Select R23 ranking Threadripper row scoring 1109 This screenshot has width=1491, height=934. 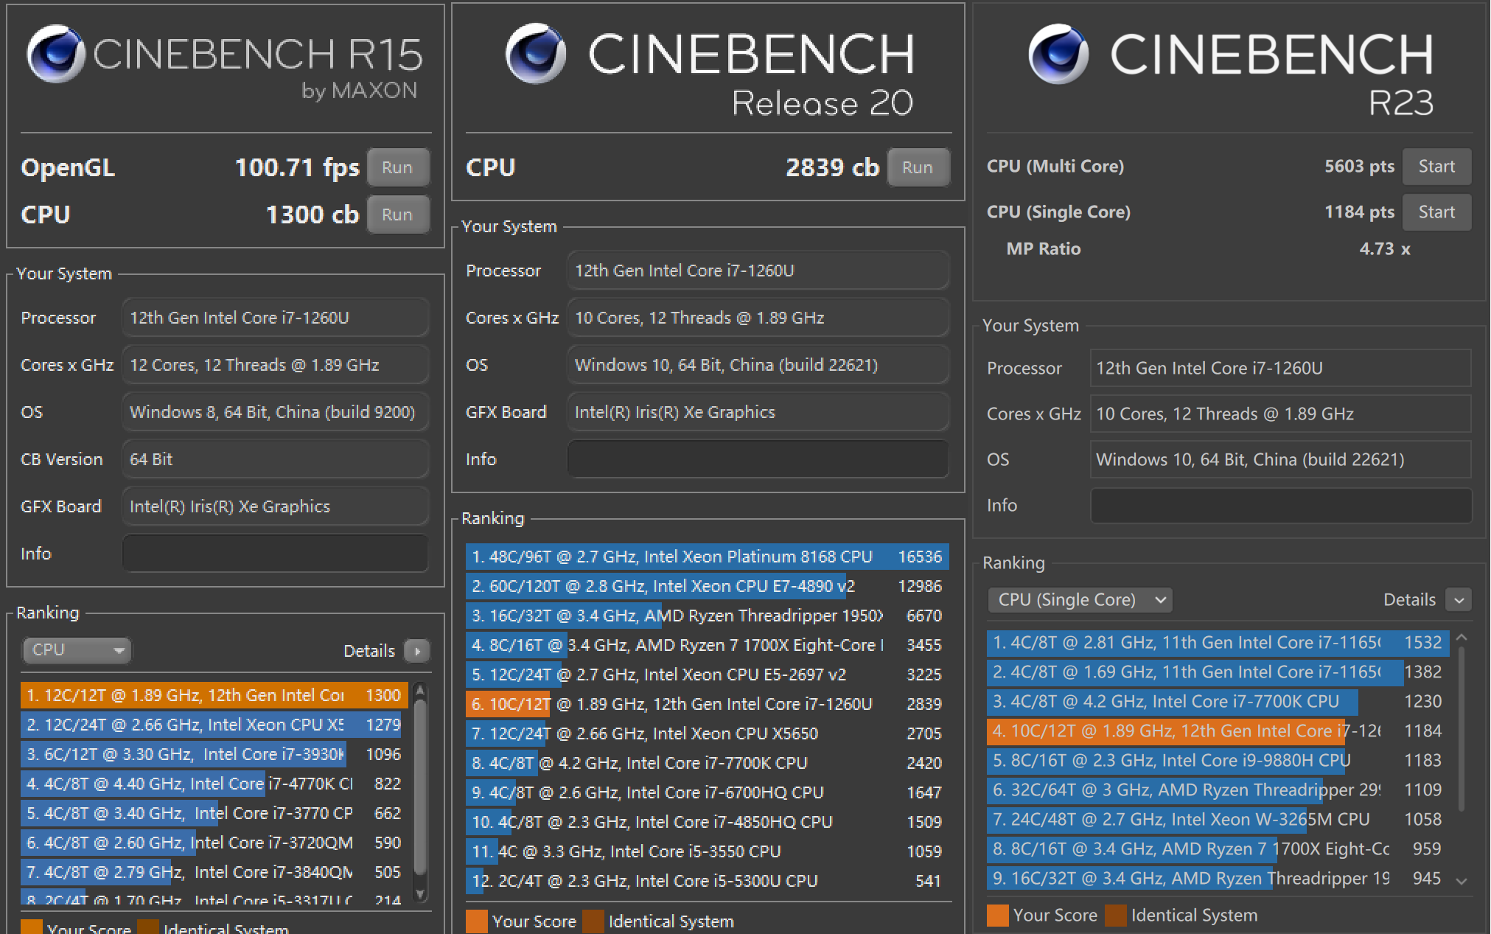(x=1218, y=790)
